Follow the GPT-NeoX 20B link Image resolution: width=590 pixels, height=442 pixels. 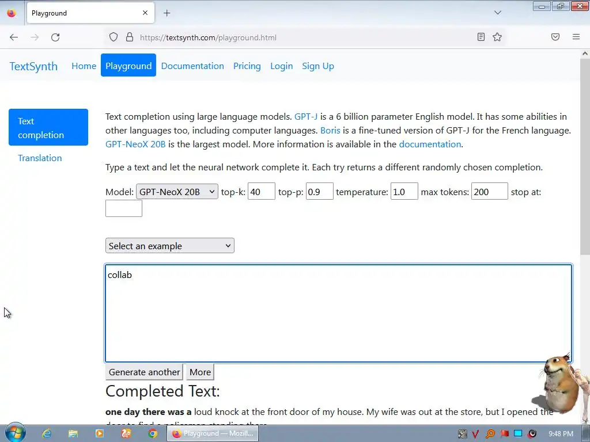(x=135, y=144)
